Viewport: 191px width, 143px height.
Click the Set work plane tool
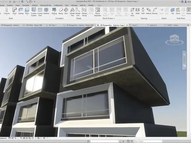[173, 11]
